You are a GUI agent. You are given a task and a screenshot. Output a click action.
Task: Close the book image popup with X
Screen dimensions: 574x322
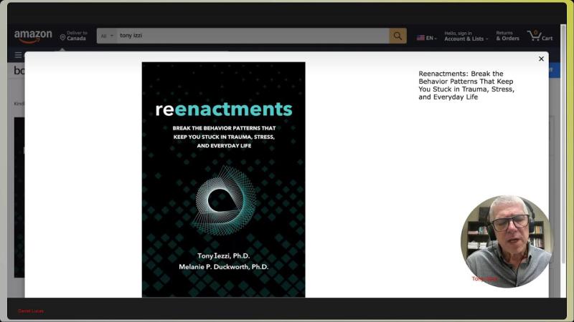(541, 59)
